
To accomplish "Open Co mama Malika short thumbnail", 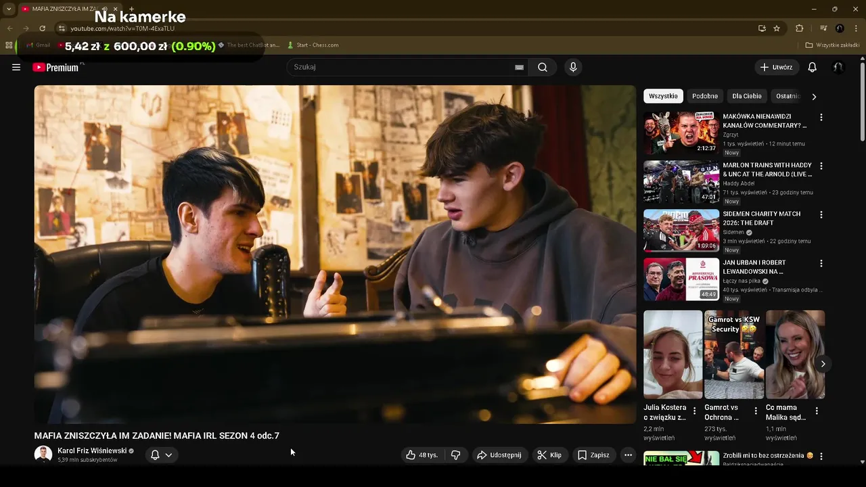I will [795, 354].
